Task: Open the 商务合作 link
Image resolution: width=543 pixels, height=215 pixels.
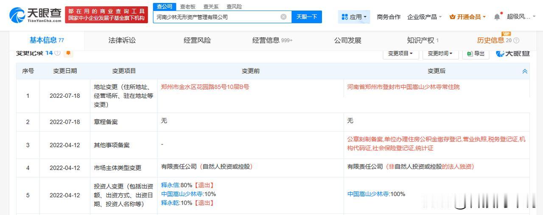Action: (389, 17)
